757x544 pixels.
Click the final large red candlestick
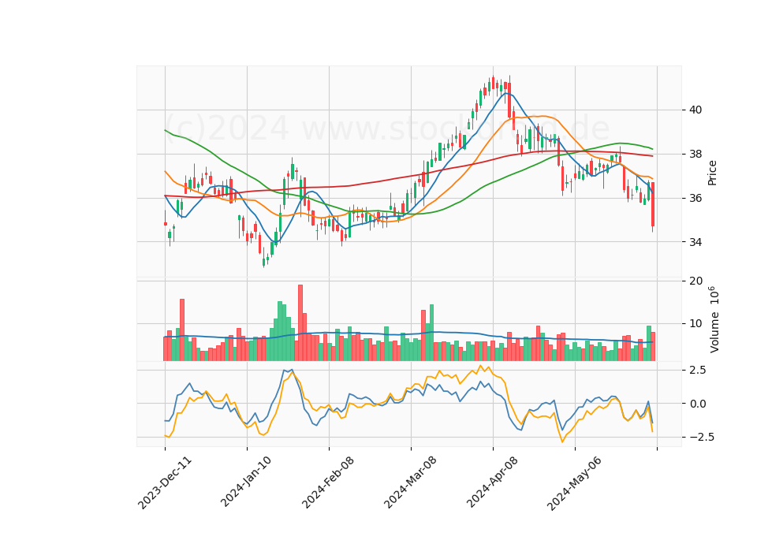pyautogui.click(x=653, y=204)
